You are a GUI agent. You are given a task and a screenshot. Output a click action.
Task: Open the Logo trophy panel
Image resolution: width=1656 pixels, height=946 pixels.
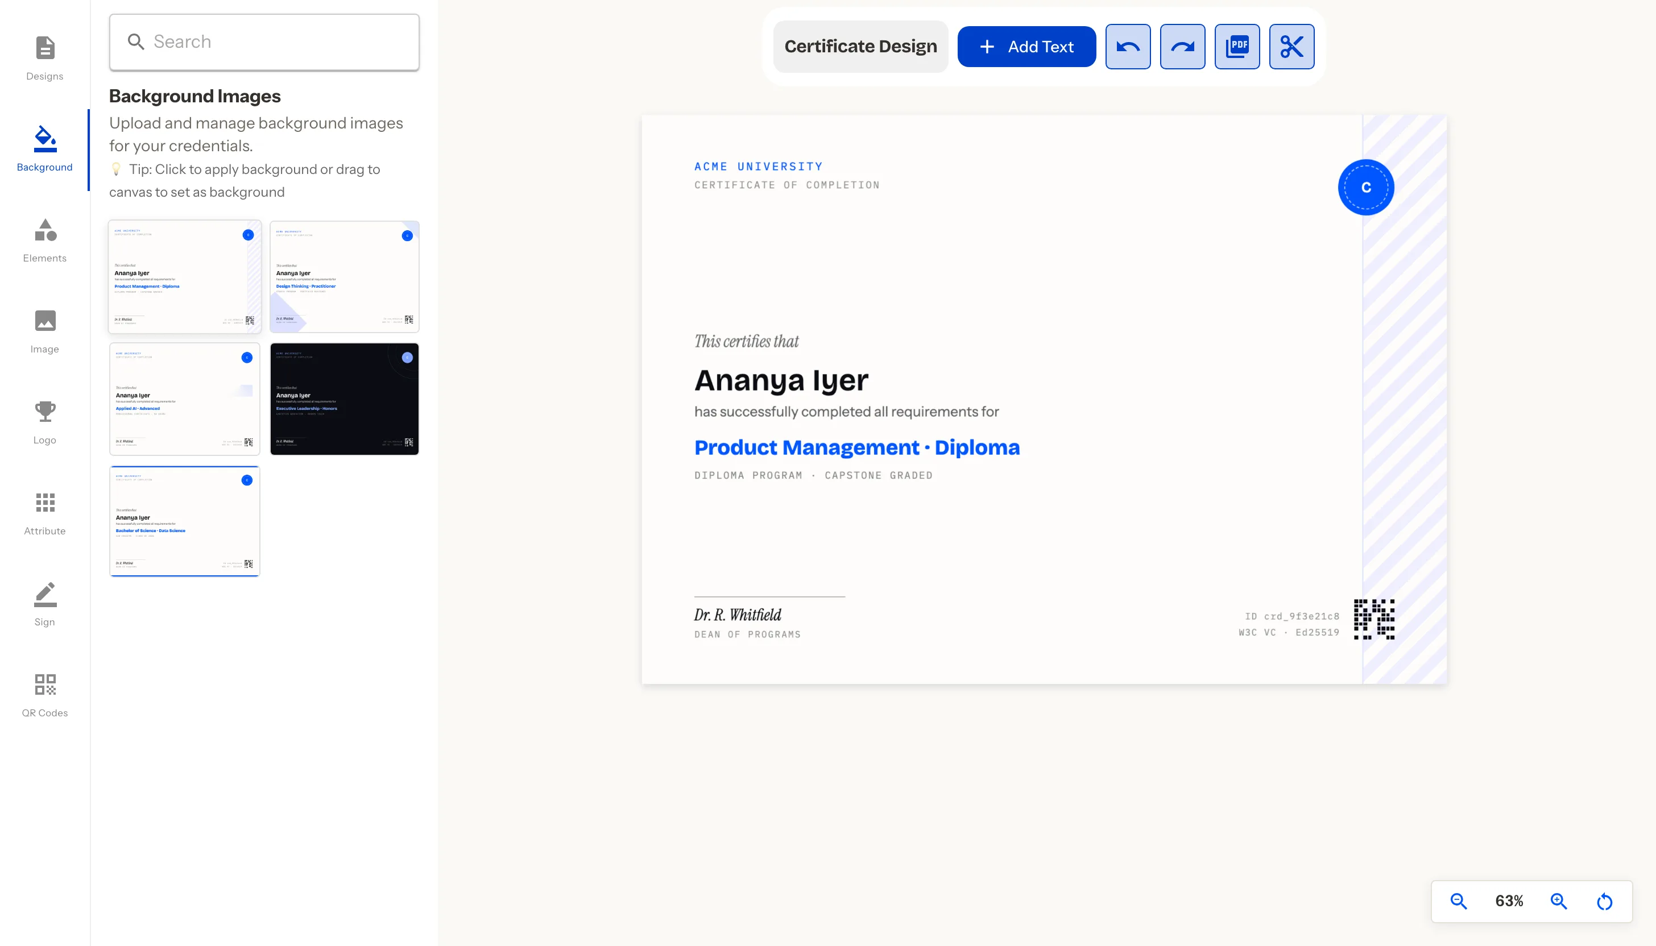pyautogui.click(x=45, y=422)
